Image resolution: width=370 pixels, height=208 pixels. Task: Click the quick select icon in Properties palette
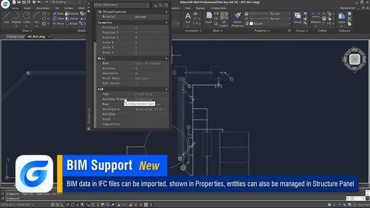pyautogui.click(x=166, y=5)
